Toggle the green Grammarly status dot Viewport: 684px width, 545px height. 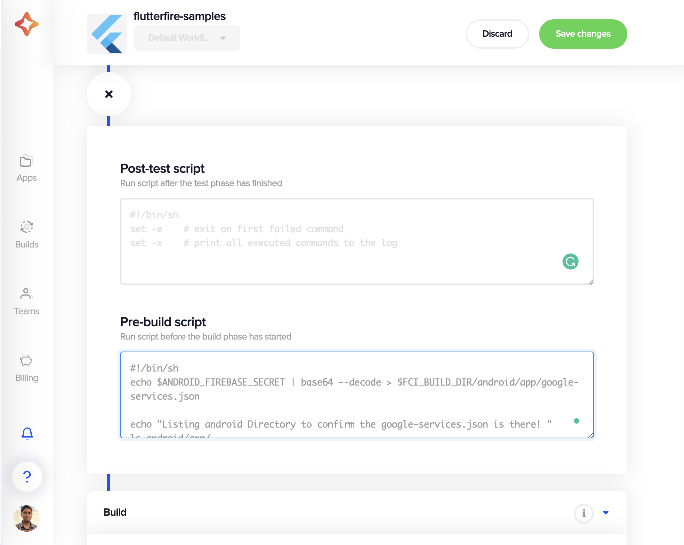pyautogui.click(x=577, y=421)
